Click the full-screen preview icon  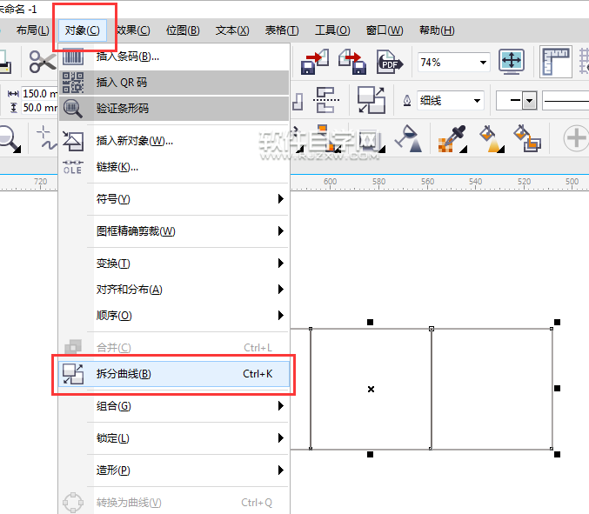[512, 62]
